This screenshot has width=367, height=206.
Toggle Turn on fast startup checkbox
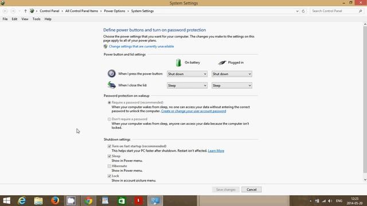[110, 146]
